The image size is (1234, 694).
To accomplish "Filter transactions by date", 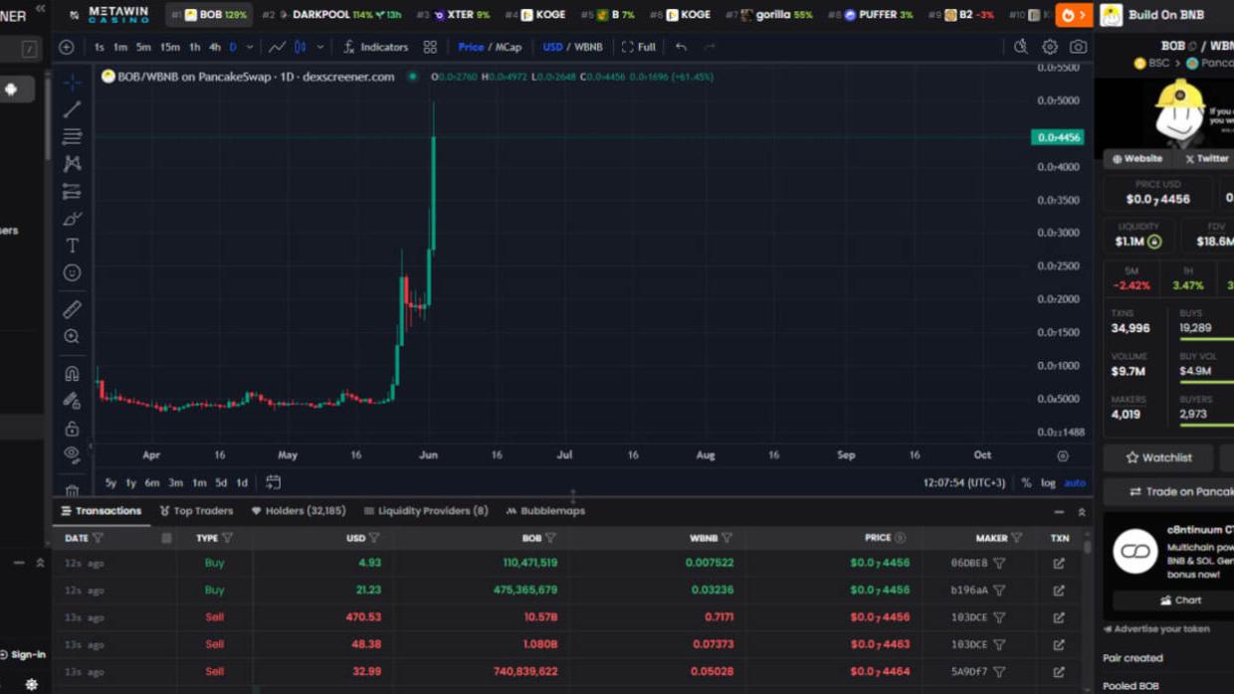I will [x=98, y=538].
